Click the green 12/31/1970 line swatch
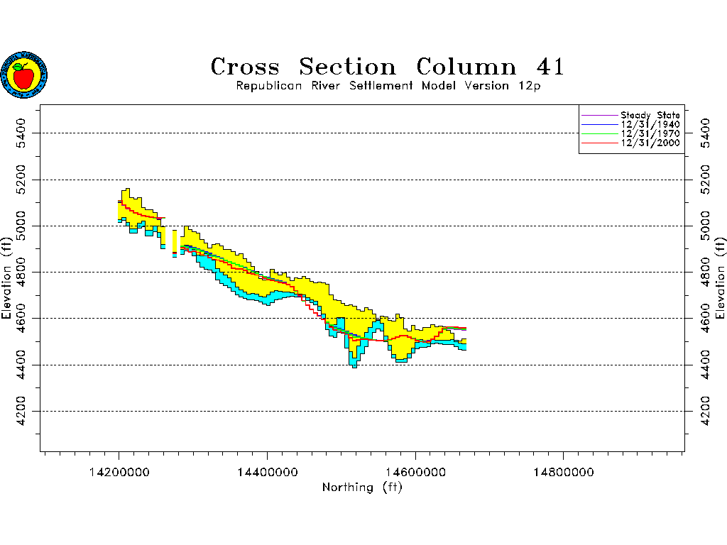 [599, 133]
